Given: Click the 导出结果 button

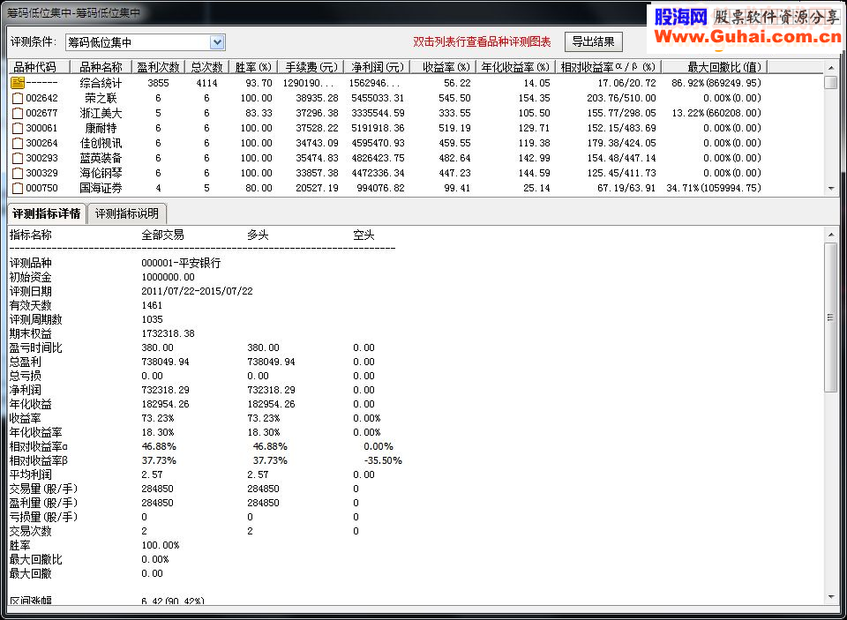Looking at the screenshot, I should [x=593, y=41].
